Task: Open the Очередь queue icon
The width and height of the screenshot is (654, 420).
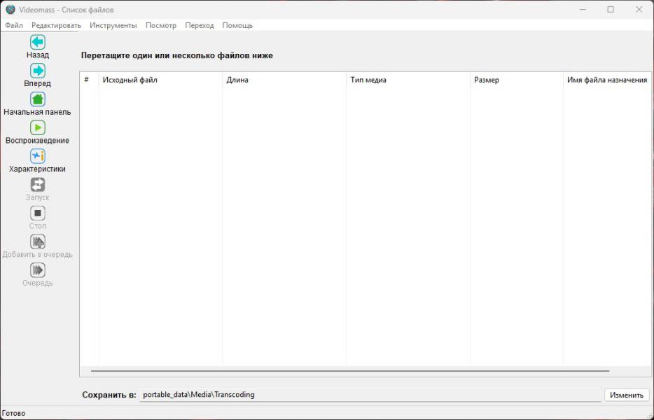Action: [38, 270]
